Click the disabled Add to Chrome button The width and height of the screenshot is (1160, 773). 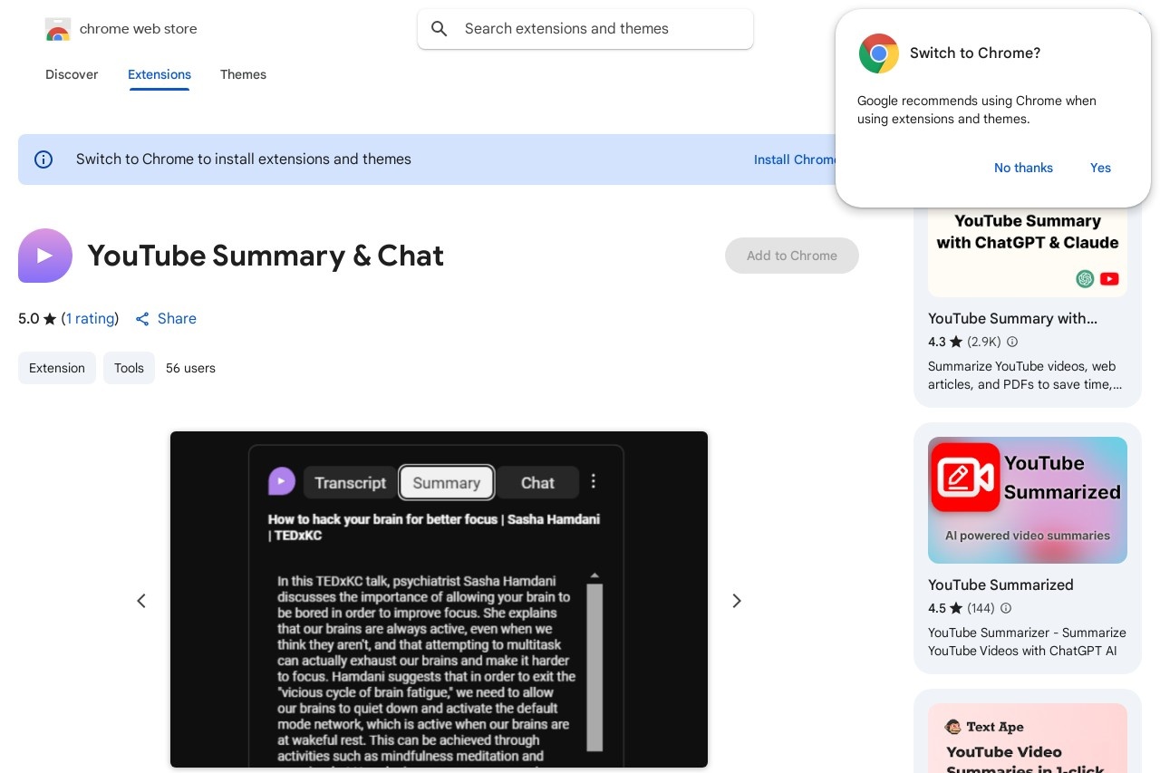[x=792, y=256]
